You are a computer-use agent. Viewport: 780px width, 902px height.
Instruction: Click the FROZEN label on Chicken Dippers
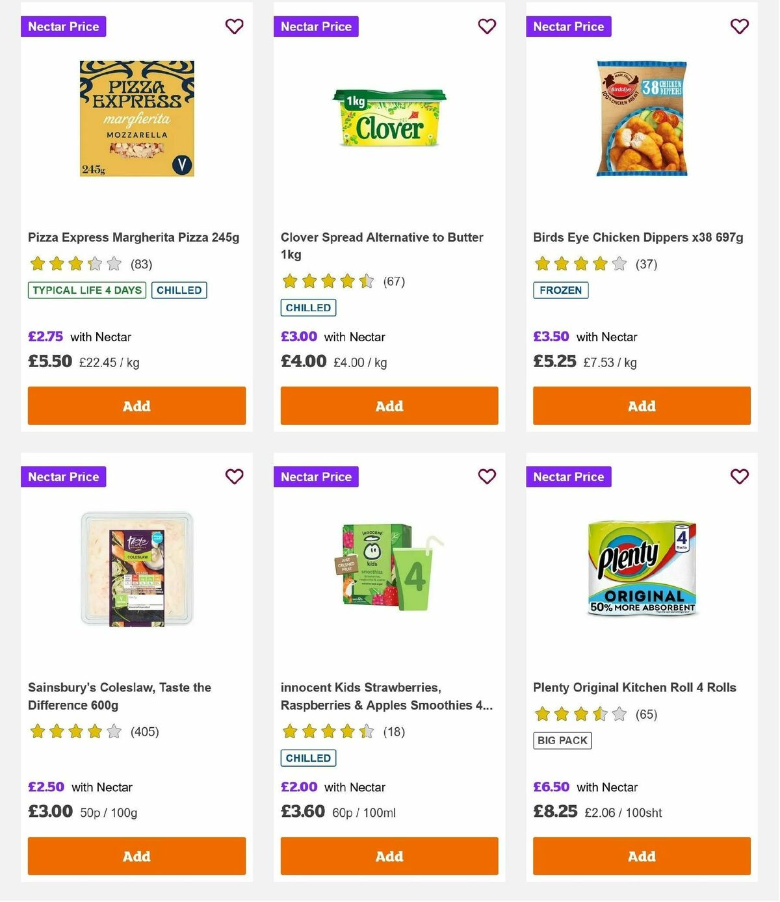(560, 290)
